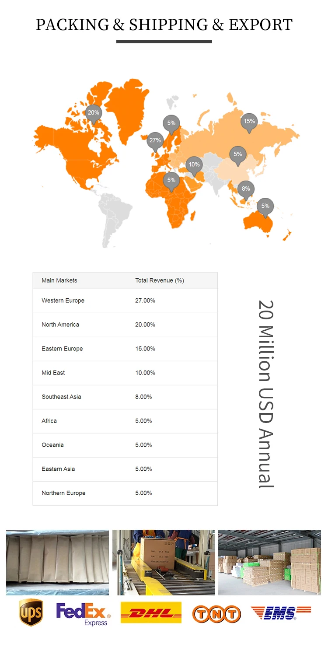Viewport: 328px width, 647px height.
Task: Click the 15% map pin on Russia
Action: pyautogui.click(x=249, y=122)
